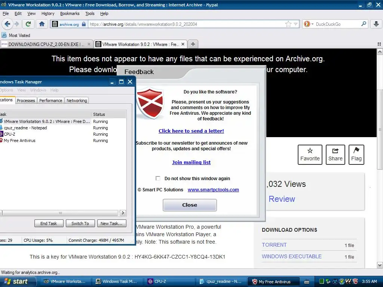Open a new tab with the plus button
The width and height of the screenshot is (383, 287).
click(x=193, y=44)
